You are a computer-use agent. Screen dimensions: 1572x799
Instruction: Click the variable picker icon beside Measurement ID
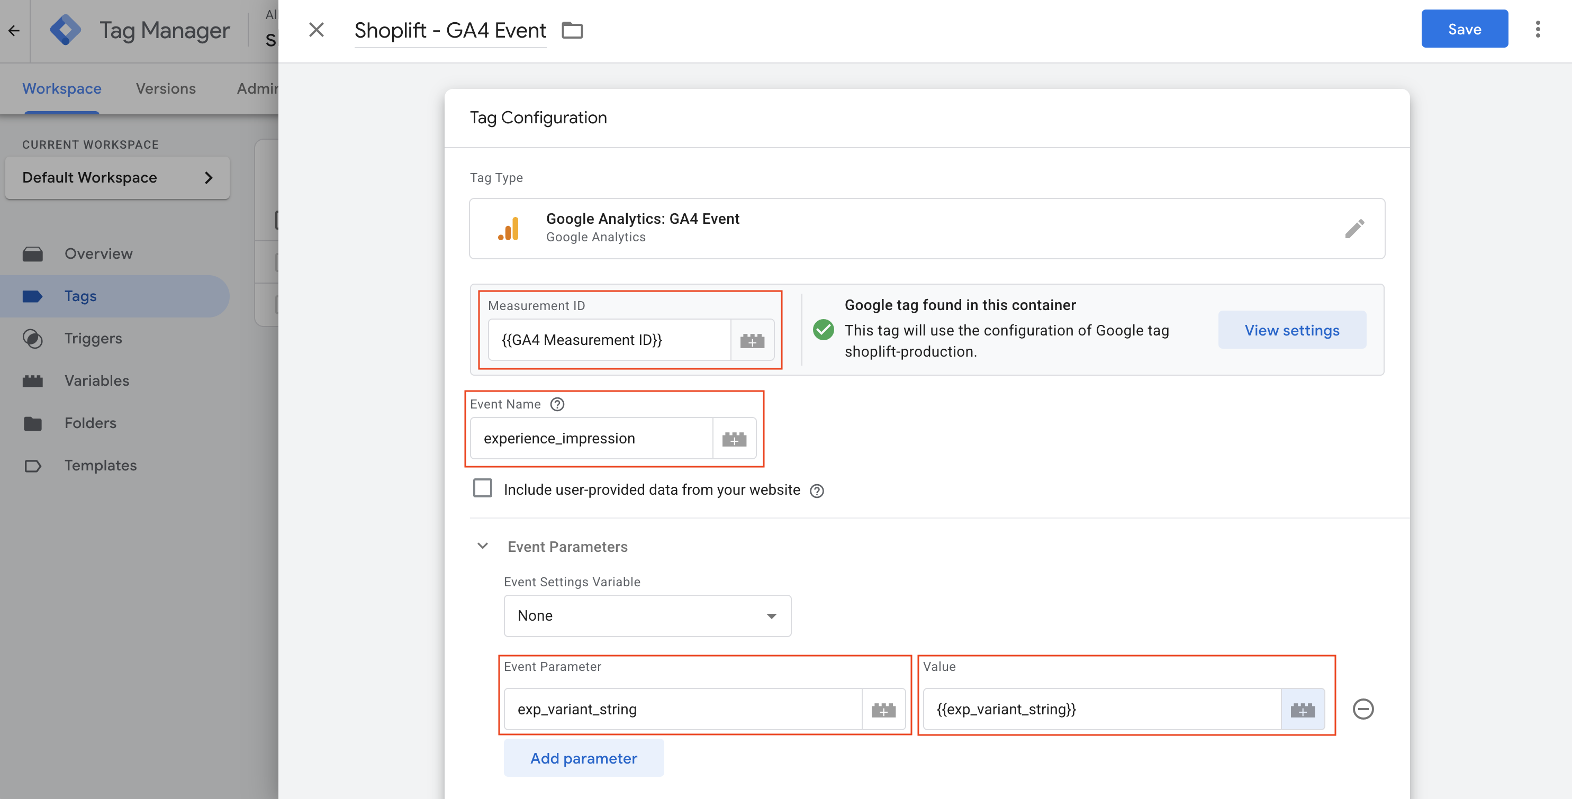pos(752,340)
